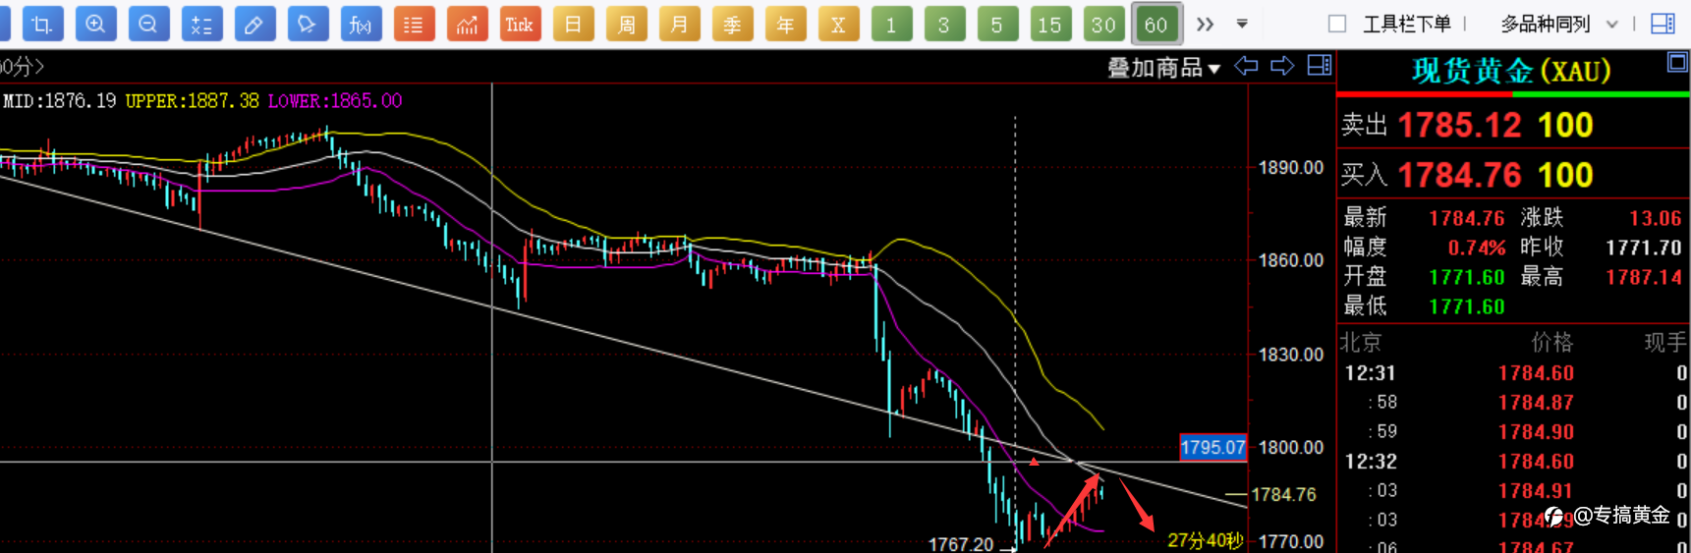Switch to 3-minute chart period
Image resolution: width=1691 pixels, height=553 pixels.
point(944,24)
